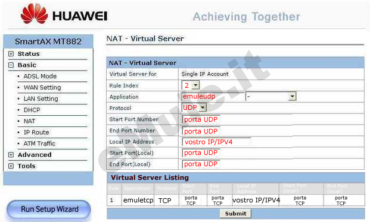Image resolution: width=370 pixels, height=222 pixels.
Task: Click the End Port(Local) field
Action: pos(201,164)
